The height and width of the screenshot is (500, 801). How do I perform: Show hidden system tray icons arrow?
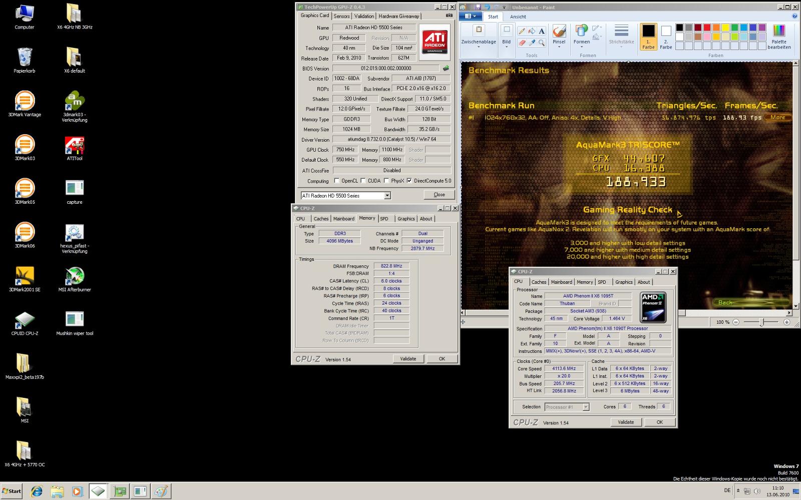point(738,491)
